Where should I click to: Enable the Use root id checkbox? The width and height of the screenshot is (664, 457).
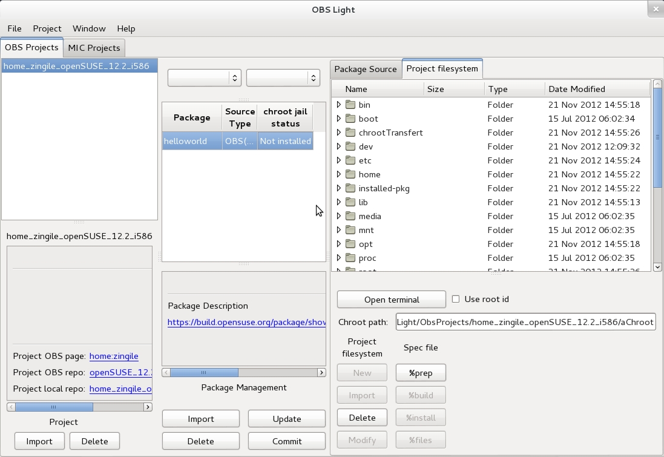pos(456,298)
